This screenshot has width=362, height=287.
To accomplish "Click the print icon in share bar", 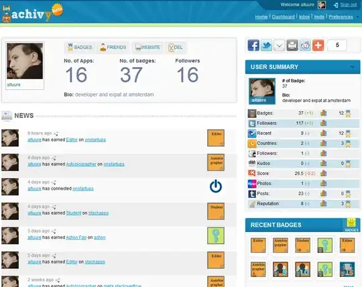I will point(292,45).
